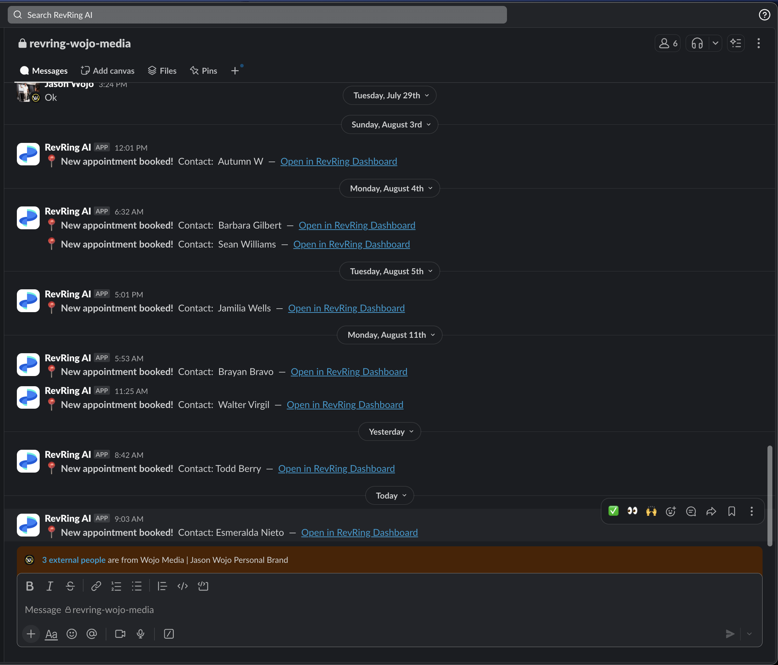Record an audio clip with microphone
778x665 pixels.
[140, 634]
